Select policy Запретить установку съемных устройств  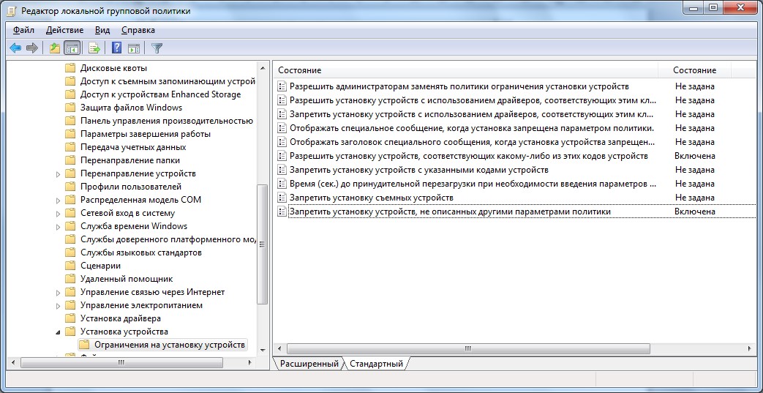coord(371,198)
